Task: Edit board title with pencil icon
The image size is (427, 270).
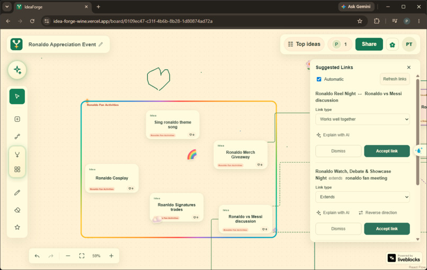Action: point(101,44)
